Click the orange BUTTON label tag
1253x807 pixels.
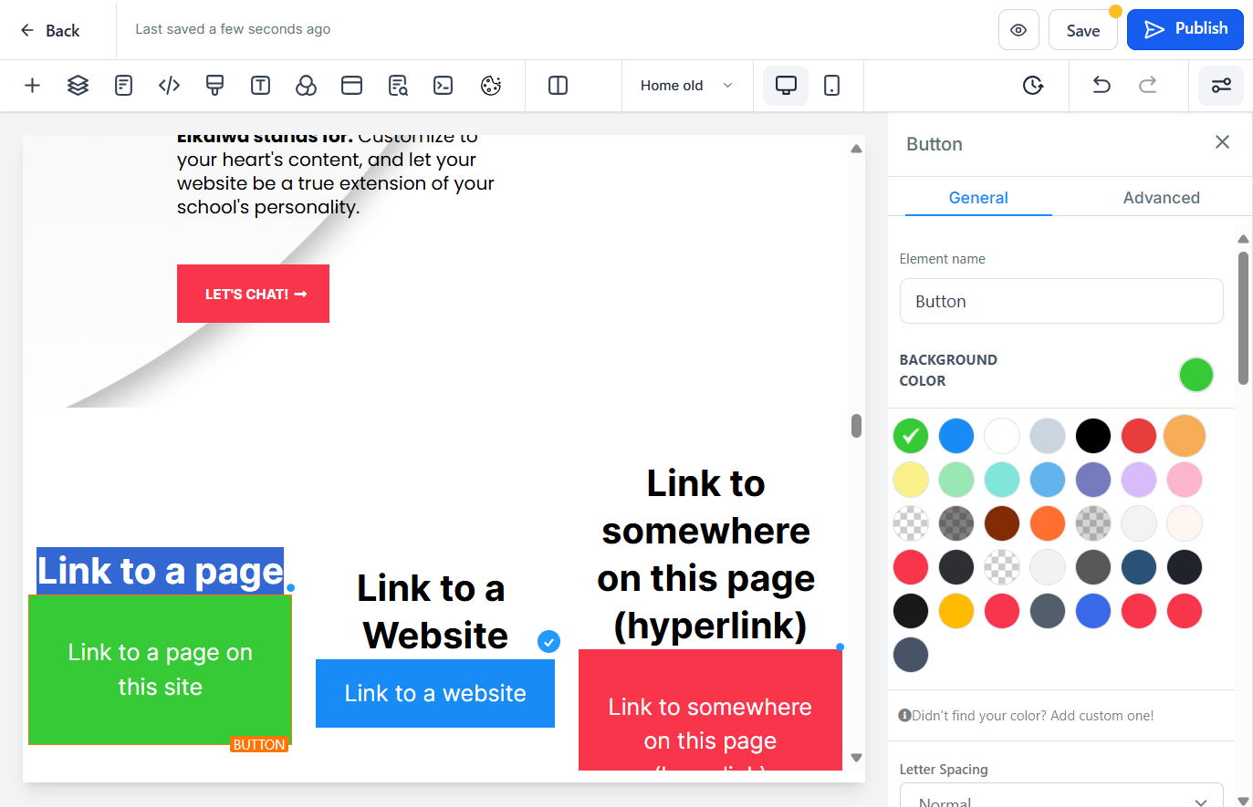point(259,745)
